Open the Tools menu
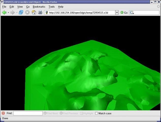The image size is (161, 122). [x=51, y=7]
